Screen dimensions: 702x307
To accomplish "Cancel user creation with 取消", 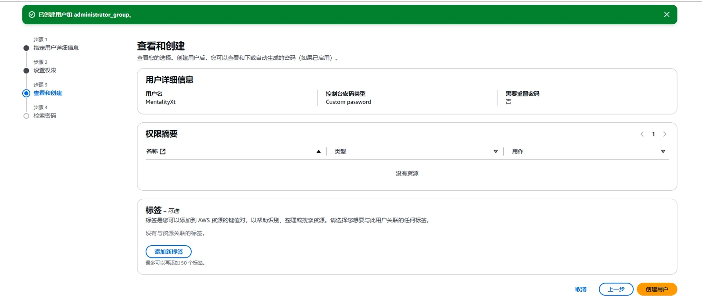I will [x=580, y=289].
